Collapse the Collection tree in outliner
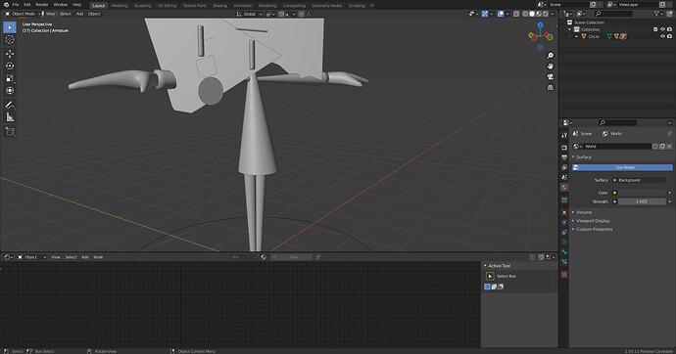Screen dimensions: 676x354 click(569, 29)
